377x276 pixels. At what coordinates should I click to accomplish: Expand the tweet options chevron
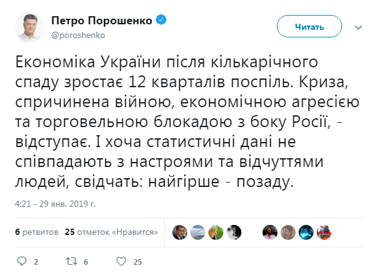(358, 27)
